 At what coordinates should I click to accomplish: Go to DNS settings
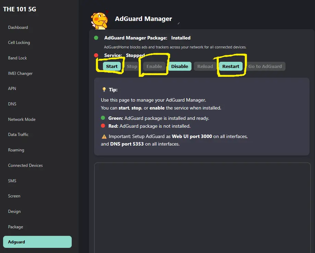click(x=12, y=104)
